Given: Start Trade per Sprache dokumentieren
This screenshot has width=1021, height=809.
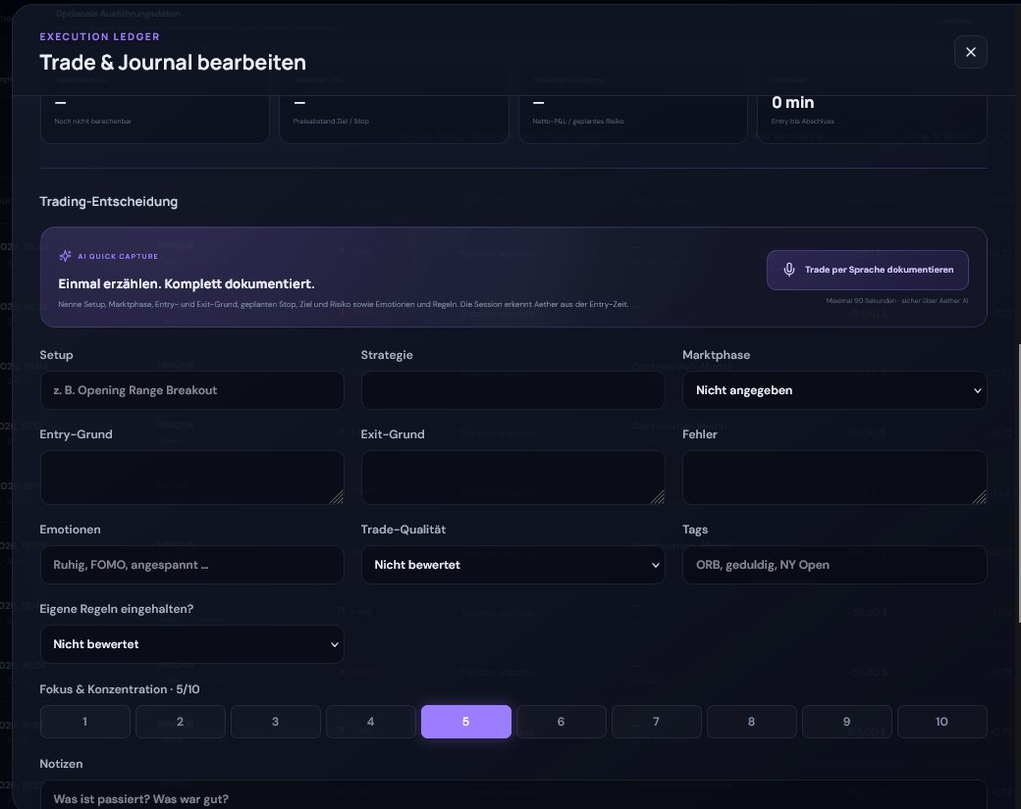Looking at the screenshot, I should pyautogui.click(x=867, y=270).
